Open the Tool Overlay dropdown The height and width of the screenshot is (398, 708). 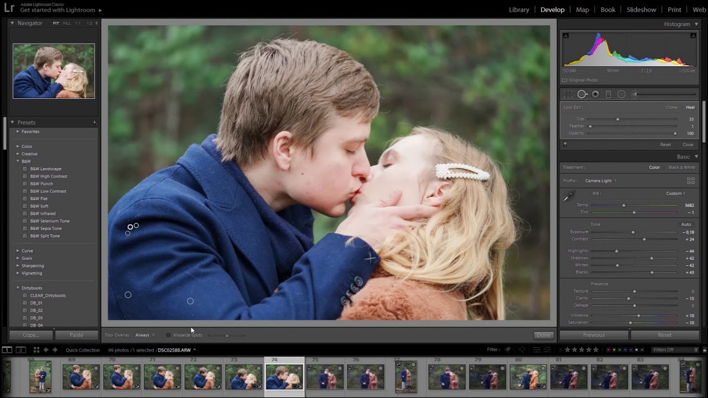click(145, 335)
